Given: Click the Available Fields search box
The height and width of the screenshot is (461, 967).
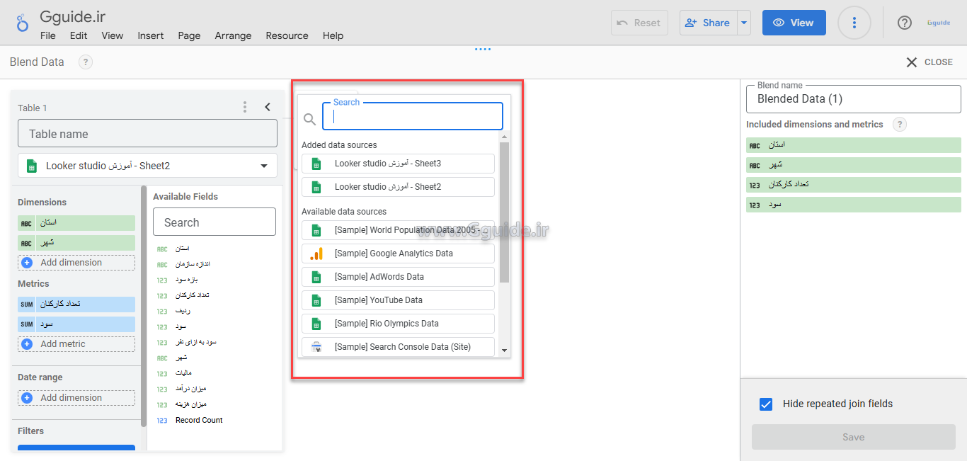Looking at the screenshot, I should (x=214, y=222).
